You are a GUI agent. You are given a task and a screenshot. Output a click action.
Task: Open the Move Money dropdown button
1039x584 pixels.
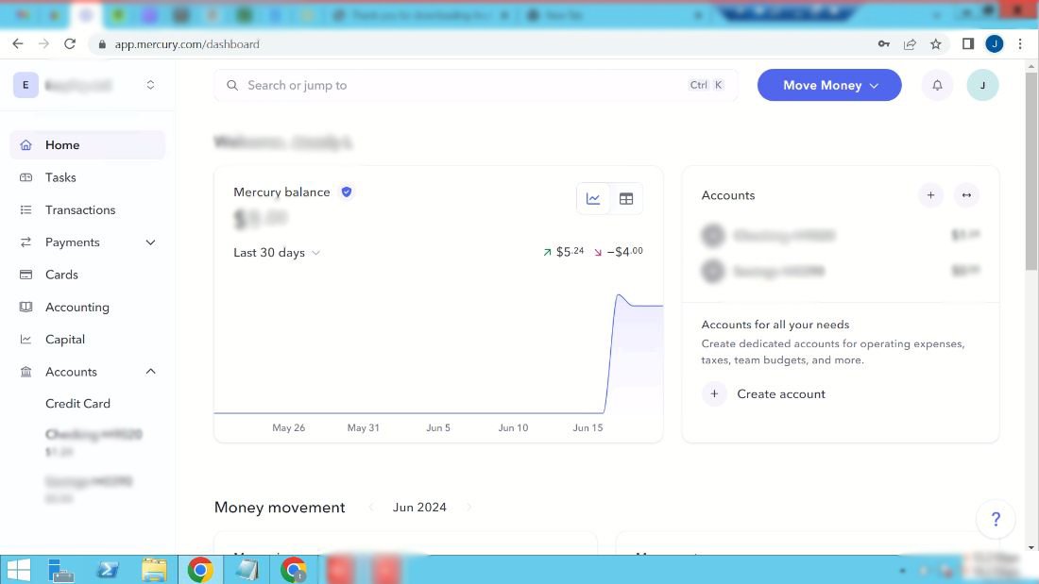829,86
